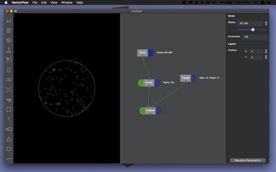The image size is (276, 172).
Task: Select the Triangle node in the graph
Action: [186, 78]
